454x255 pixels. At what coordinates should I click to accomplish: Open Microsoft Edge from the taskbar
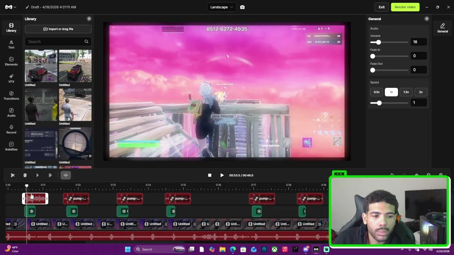tap(233, 249)
